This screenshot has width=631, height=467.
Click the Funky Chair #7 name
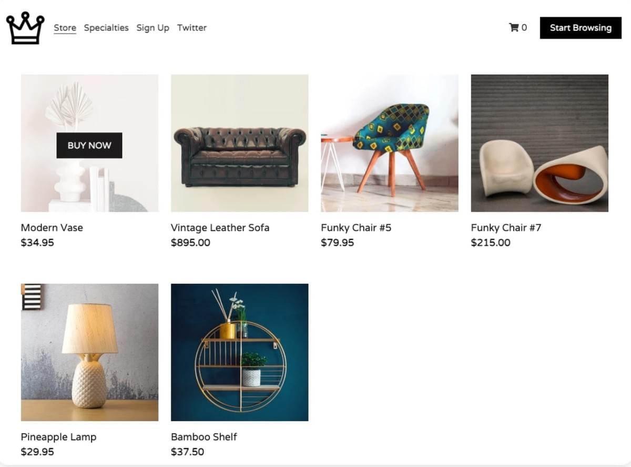point(506,228)
